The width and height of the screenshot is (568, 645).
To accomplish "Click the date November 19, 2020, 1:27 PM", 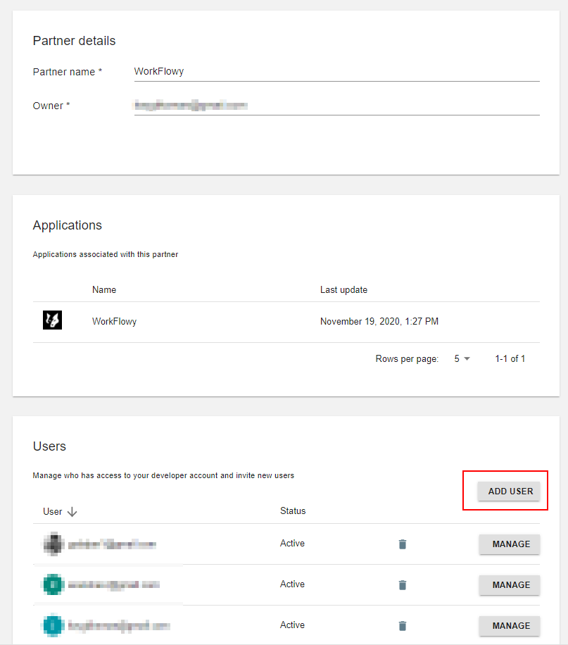I will 379,321.
